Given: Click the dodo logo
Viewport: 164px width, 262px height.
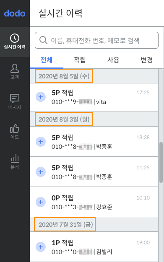Looking at the screenshot, I should pyautogui.click(x=15, y=13).
